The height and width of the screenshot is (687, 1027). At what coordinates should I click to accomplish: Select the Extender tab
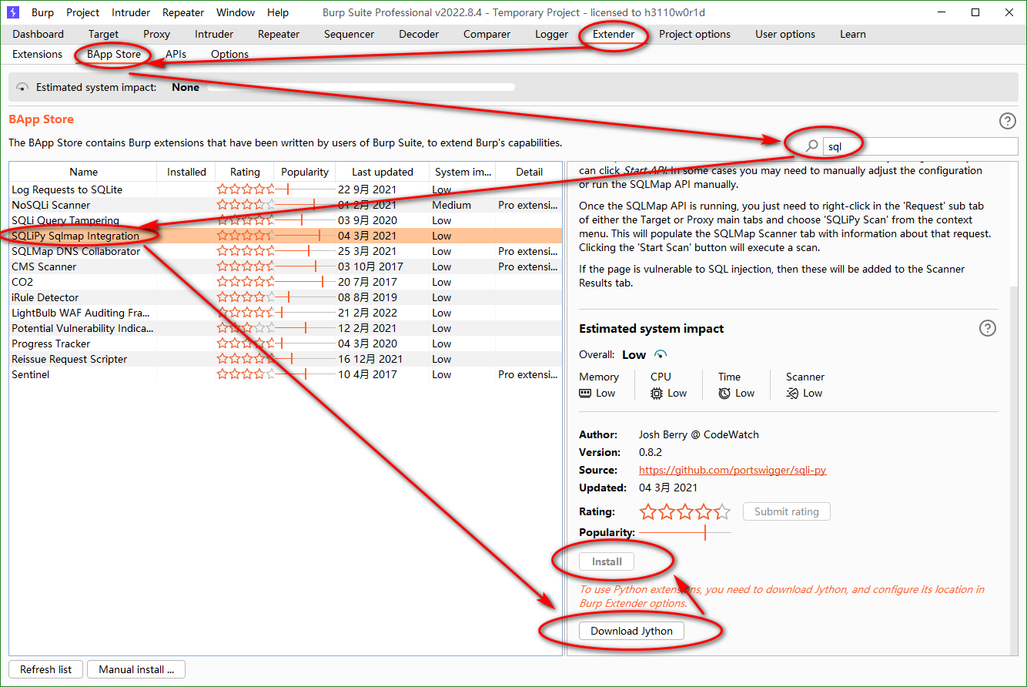click(x=614, y=34)
